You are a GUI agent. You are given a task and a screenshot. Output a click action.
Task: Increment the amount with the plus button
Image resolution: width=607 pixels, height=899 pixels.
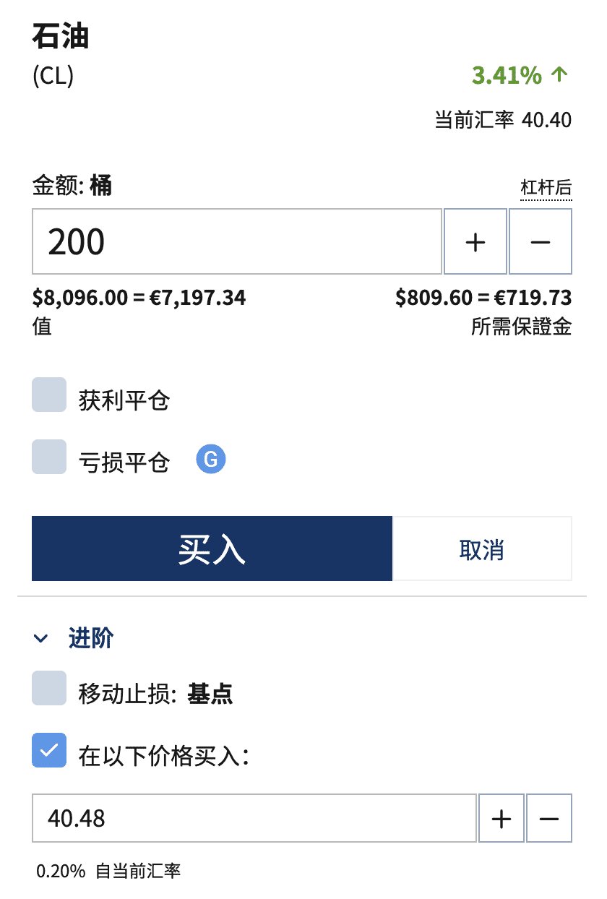pyautogui.click(x=475, y=241)
